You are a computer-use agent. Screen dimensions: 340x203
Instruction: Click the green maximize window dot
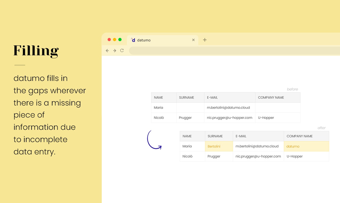tap(120, 40)
